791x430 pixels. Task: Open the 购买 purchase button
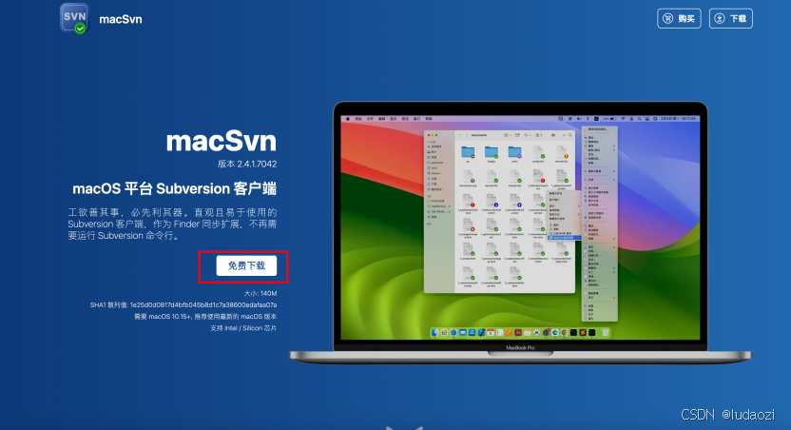tap(679, 19)
